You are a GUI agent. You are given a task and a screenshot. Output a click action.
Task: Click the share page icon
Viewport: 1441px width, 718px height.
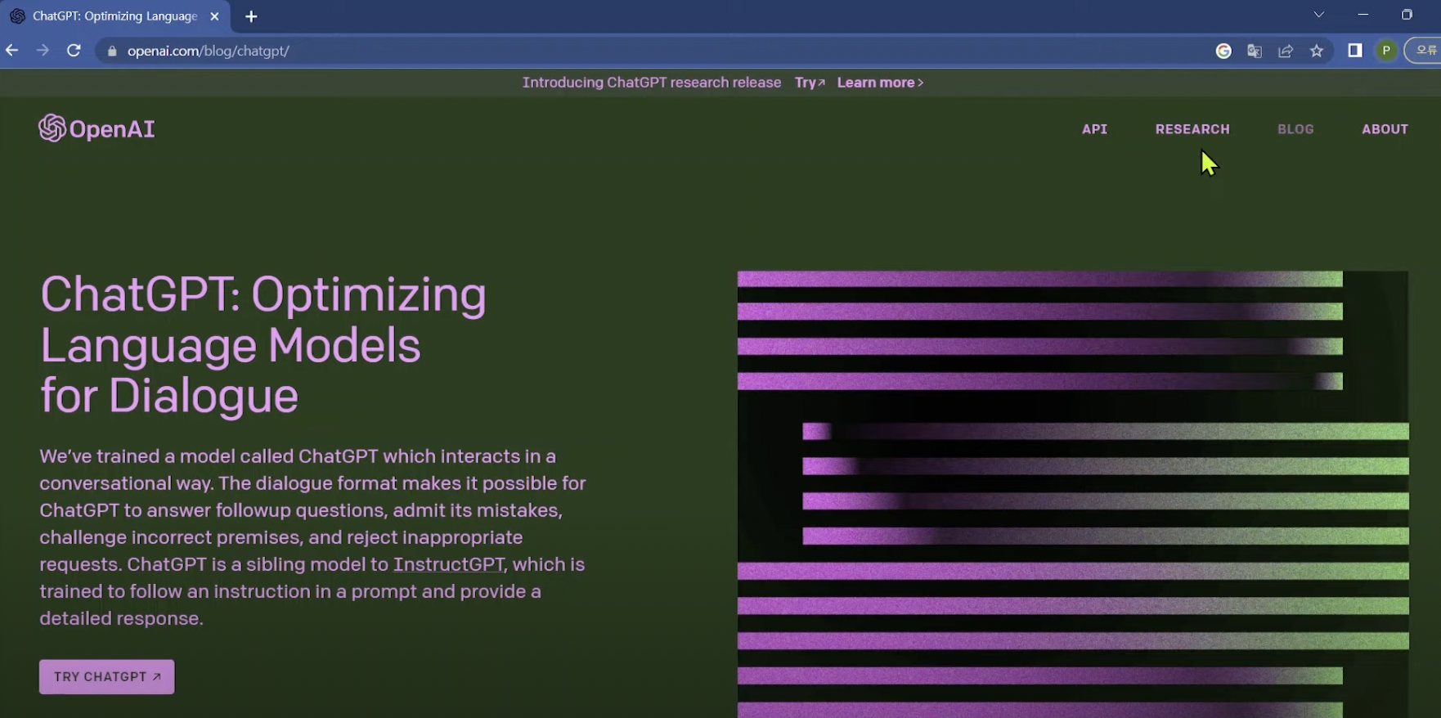pos(1286,51)
